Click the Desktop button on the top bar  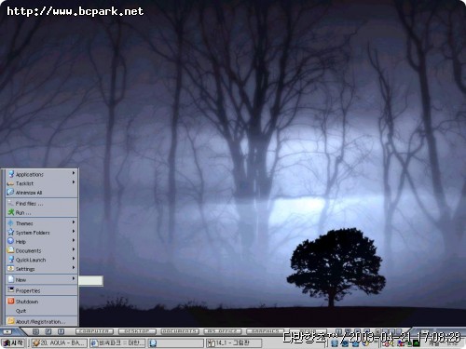tap(137, 331)
